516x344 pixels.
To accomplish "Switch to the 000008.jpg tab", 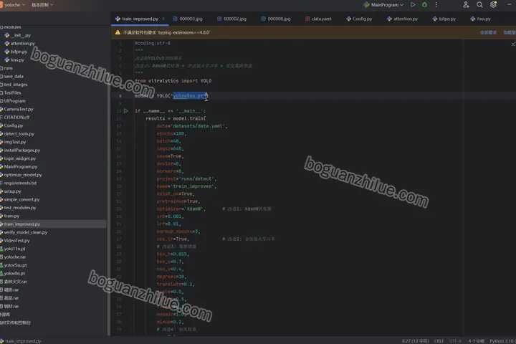I will click(x=276, y=19).
